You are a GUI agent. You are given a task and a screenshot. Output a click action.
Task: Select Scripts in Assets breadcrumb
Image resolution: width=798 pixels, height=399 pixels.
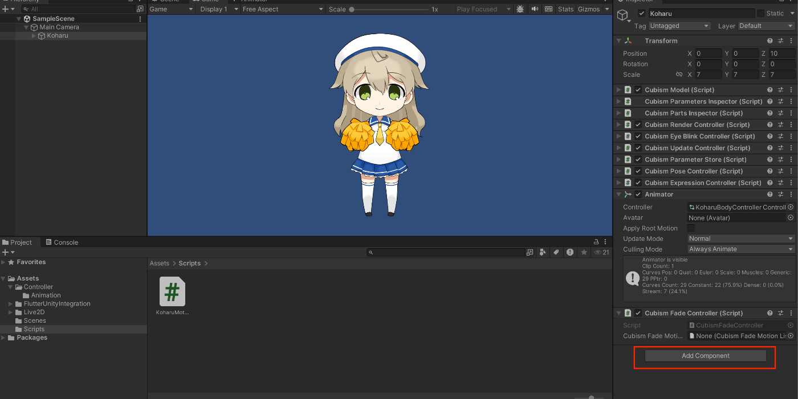190,264
